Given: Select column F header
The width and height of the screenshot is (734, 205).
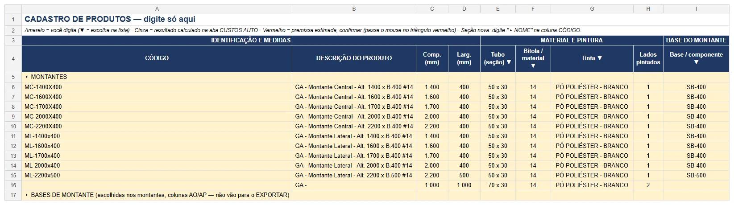Looking at the screenshot, I should [x=533, y=9].
